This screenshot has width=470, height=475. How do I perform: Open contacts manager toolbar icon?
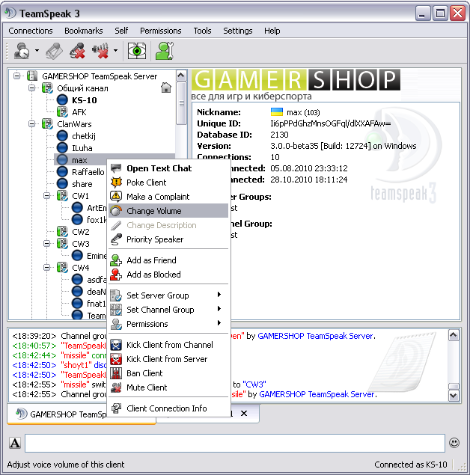click(x=162, y=51)
